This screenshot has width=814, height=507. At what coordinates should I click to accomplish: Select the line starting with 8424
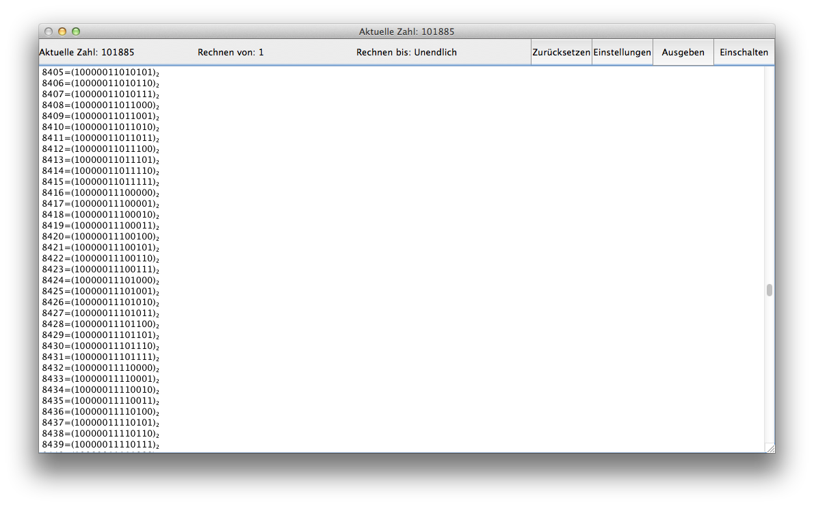pos(101,280)
